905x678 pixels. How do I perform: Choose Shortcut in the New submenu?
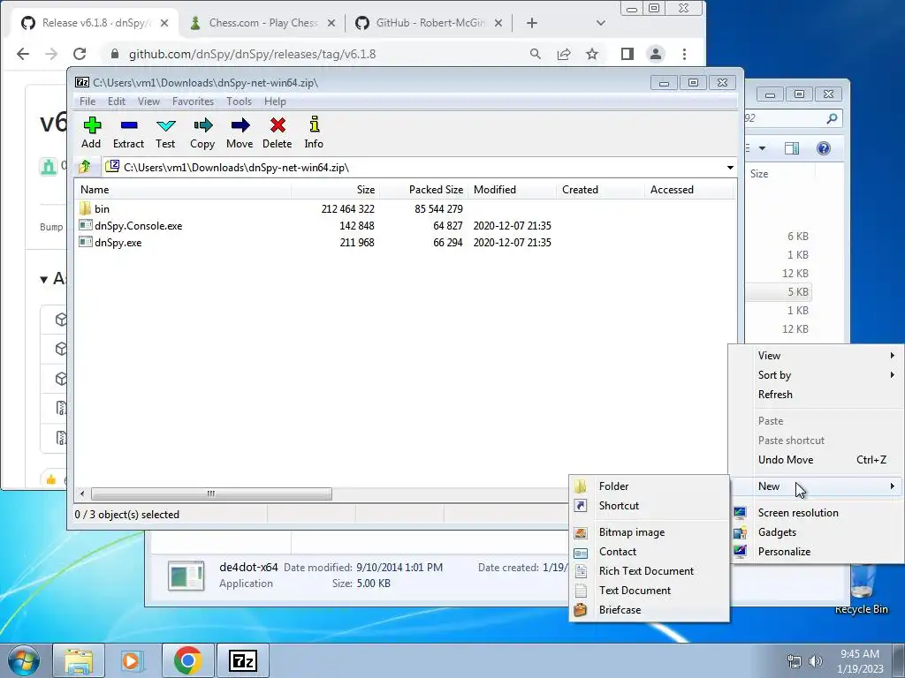point(649,506)
